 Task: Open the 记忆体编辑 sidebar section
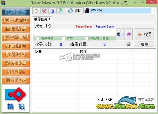tap(16, 37)
